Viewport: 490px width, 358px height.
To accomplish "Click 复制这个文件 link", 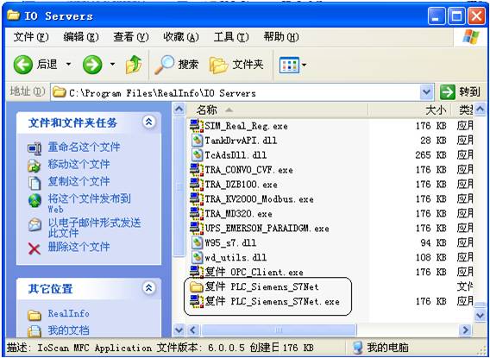I will [79, 181].
